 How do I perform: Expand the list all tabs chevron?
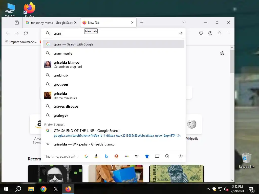coord(184,22)
